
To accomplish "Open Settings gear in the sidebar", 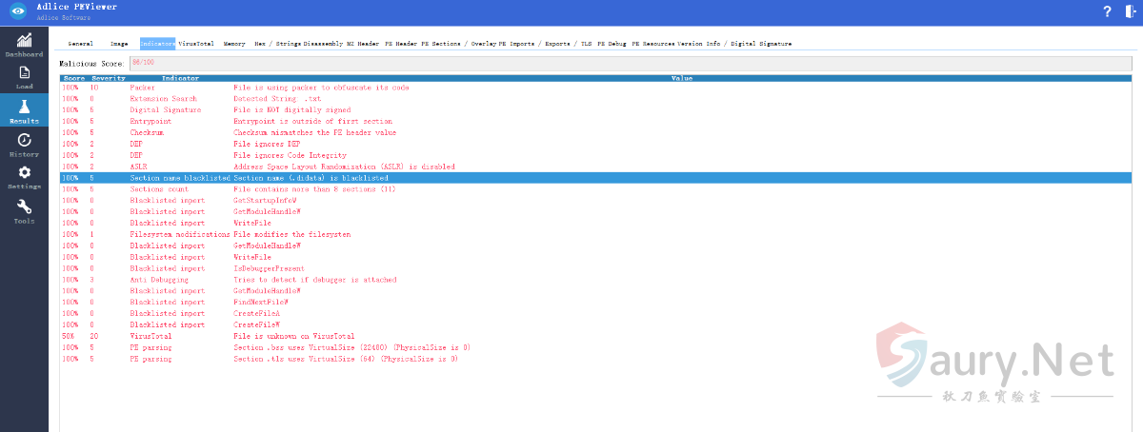I will coord(24,176).
